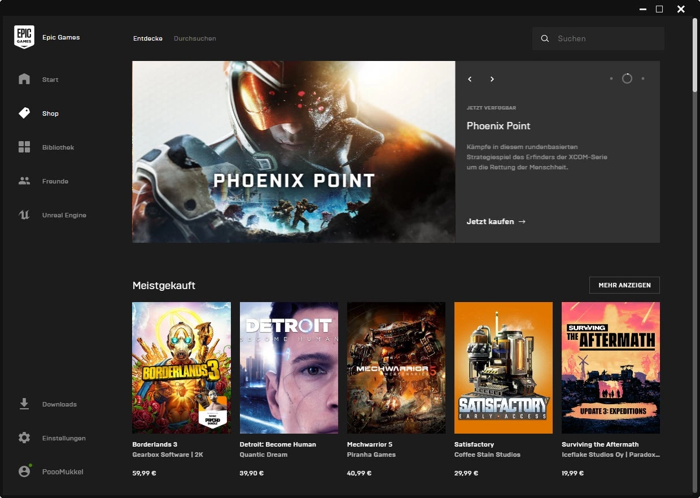
Task: Go to previous carousel slide arrow
Action: 470,79
